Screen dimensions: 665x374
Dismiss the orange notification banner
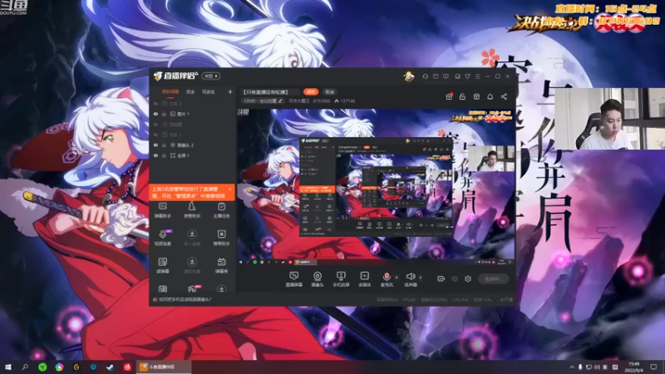coord(230,189)
